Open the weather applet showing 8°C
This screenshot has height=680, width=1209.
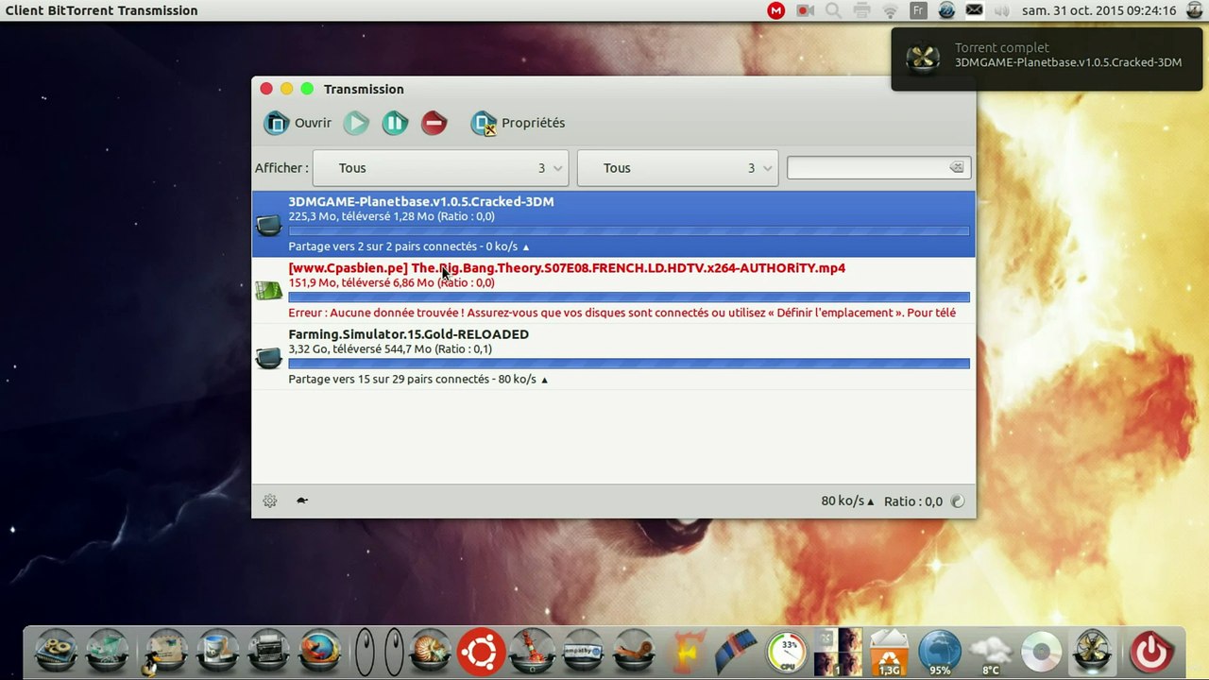point(991,652)
